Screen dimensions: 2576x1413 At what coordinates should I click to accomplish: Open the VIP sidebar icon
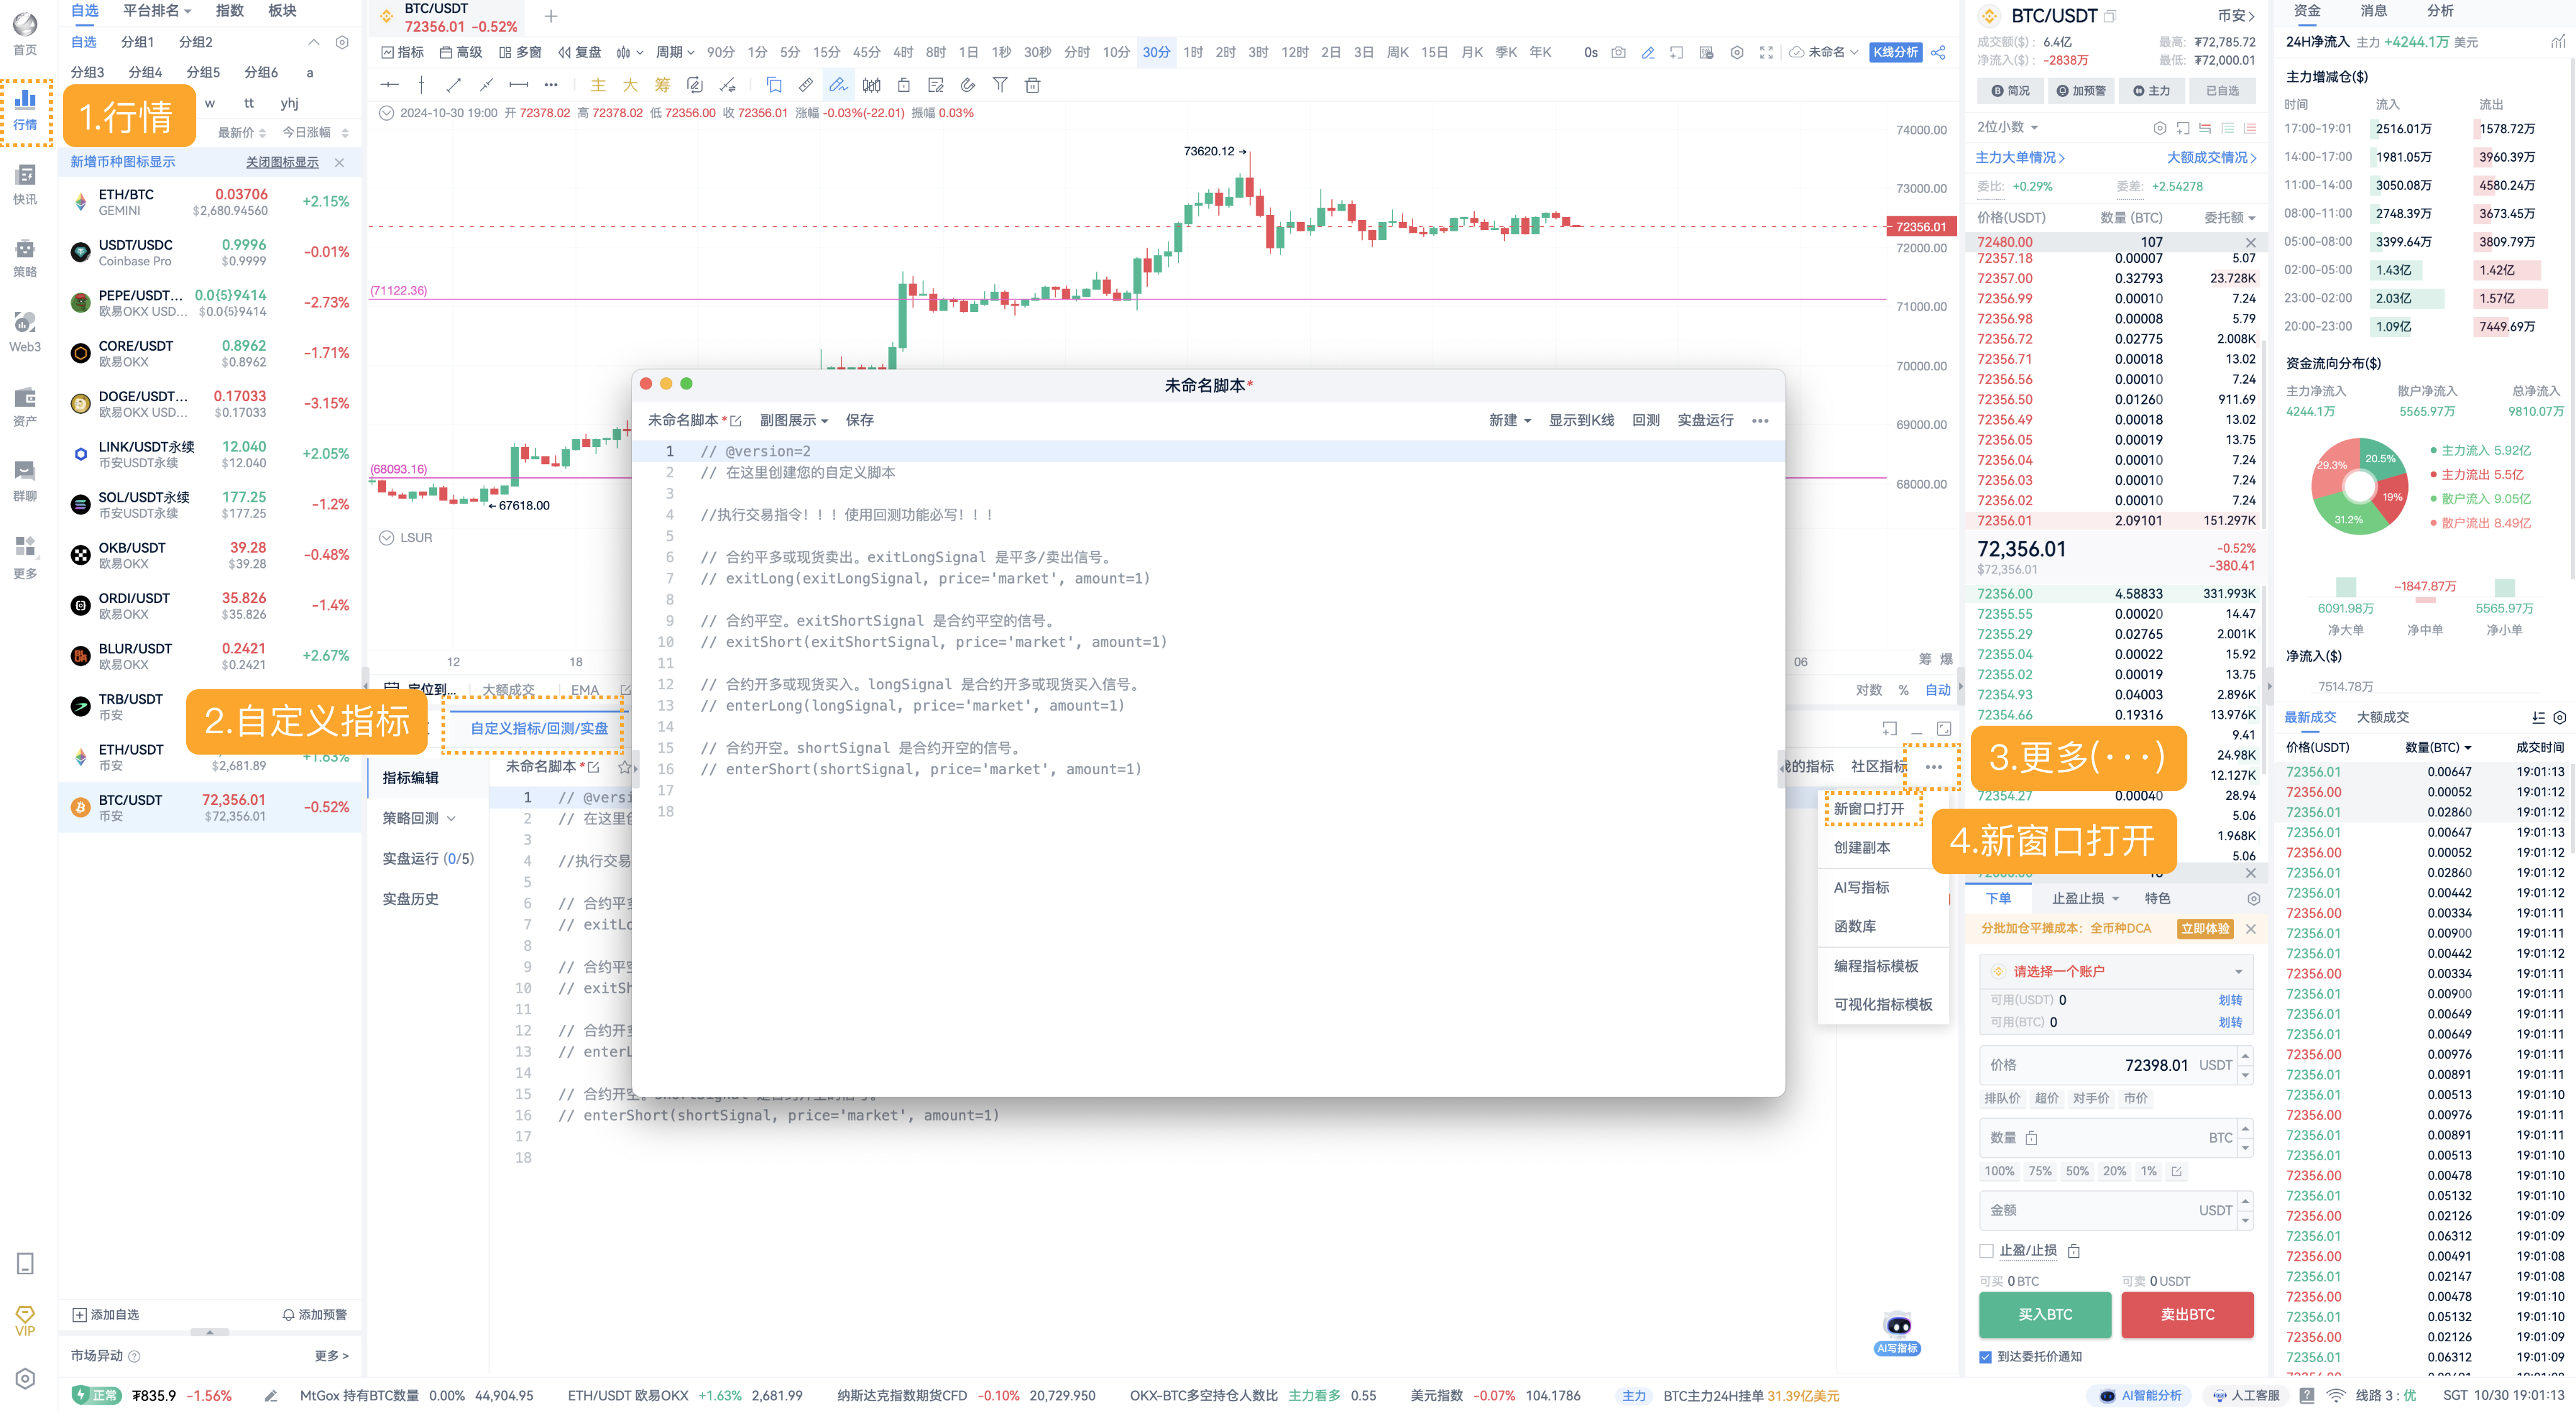[25, 1320]
